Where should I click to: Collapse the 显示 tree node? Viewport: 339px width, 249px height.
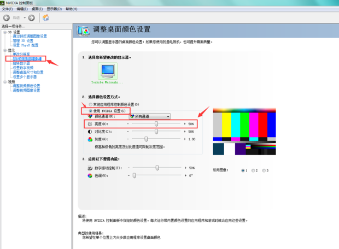click(x=5, y=50)
